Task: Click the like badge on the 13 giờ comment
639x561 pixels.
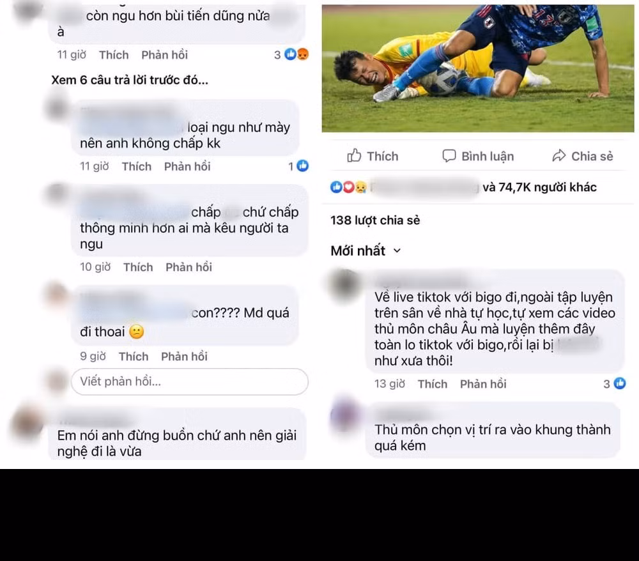Action: tap(619, 383)
